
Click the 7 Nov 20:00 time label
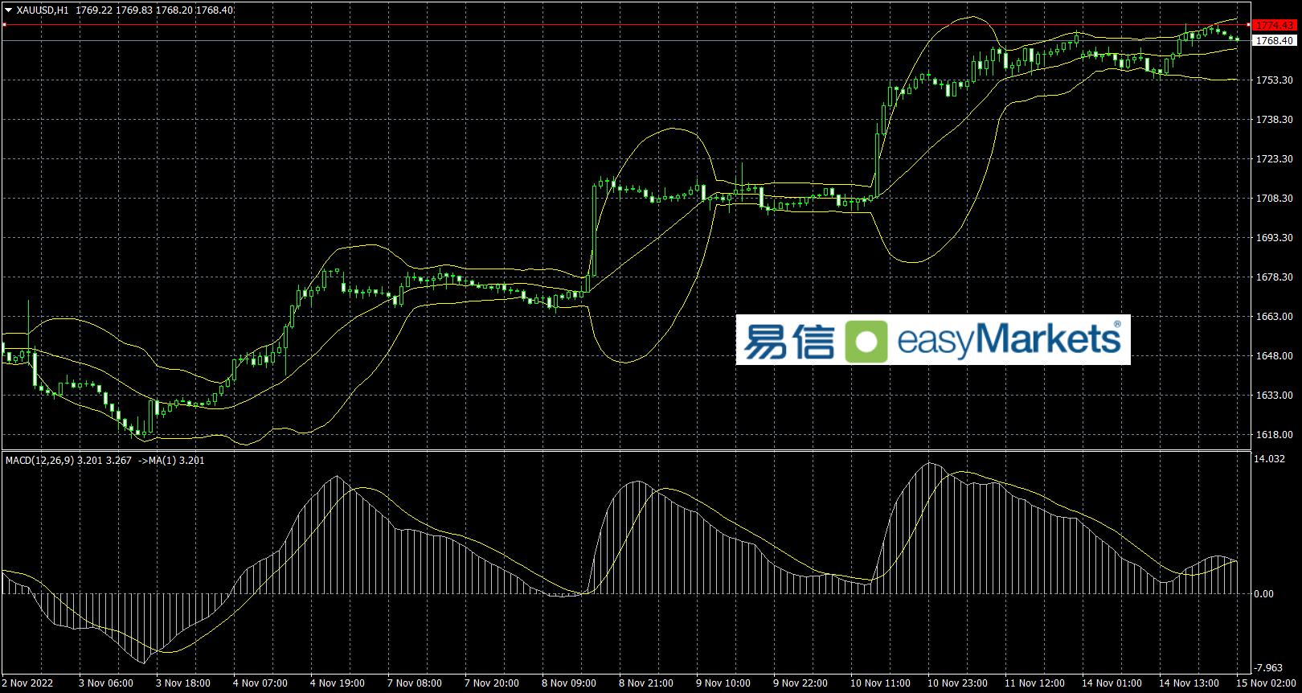pos(492,683)
